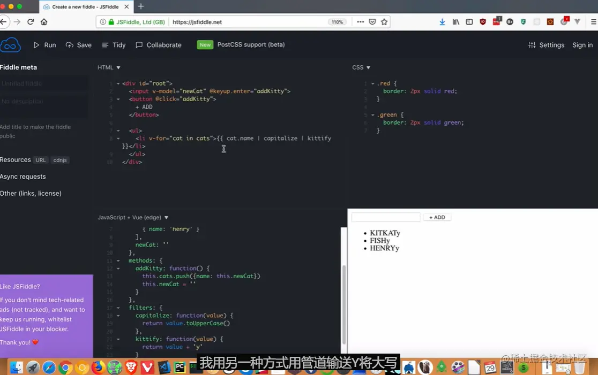Click the 110% zoom indicator
Viewport: 598px width, 375px height.
pyautogui.click(x=337, y=22)
